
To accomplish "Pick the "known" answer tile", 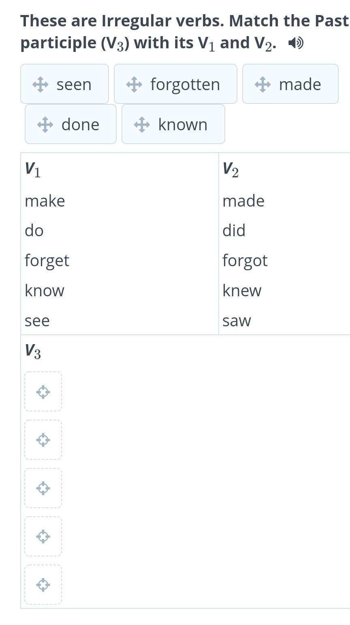I will pos(173,124).
